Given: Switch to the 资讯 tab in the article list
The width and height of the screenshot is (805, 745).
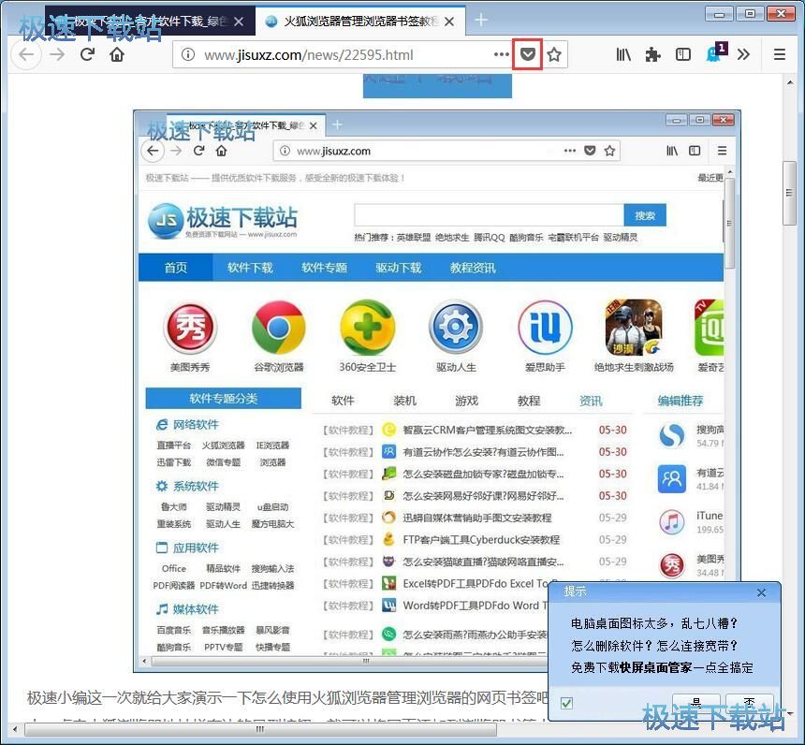Looking at the screenshot, I should point(591,401).
